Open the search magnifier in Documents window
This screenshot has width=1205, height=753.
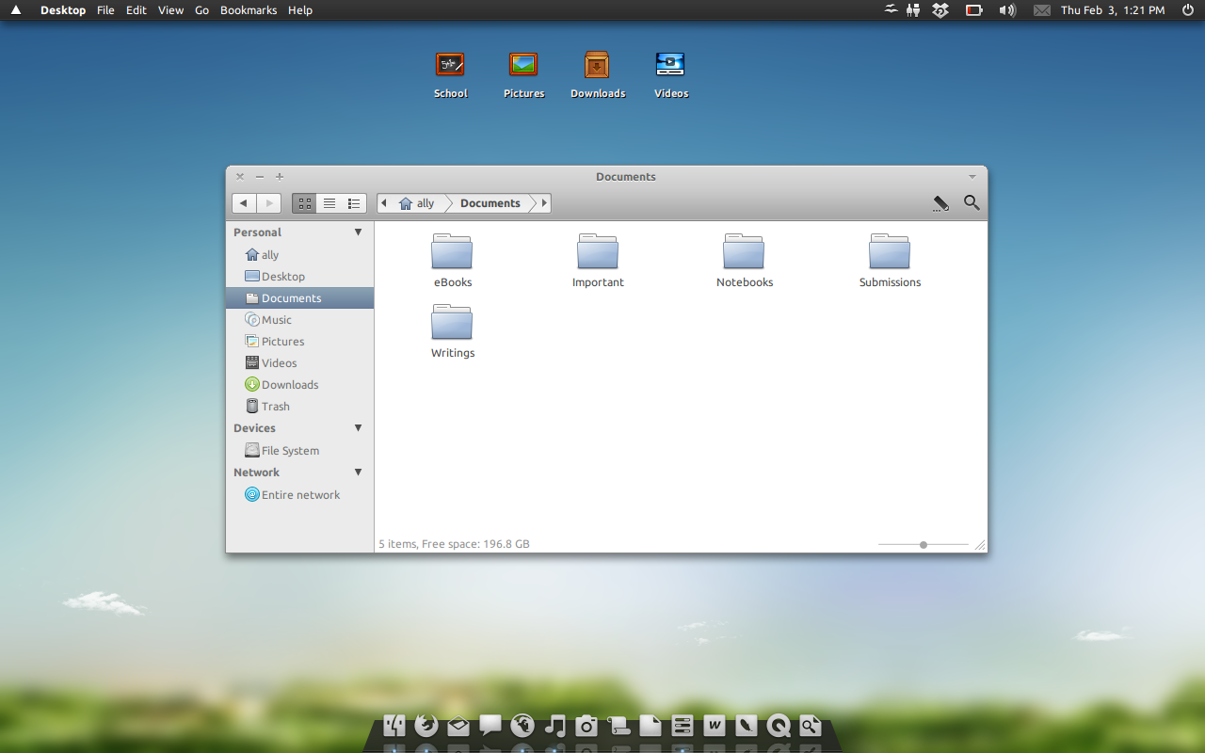point(972,202)
